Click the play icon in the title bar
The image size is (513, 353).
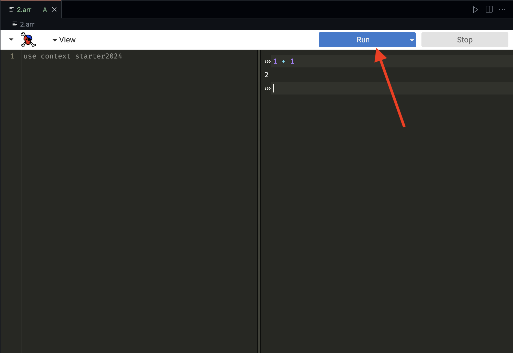point(475,9)
